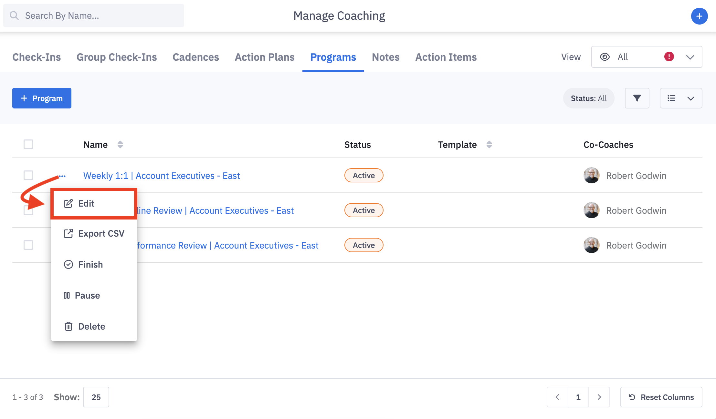Toggle the select-all header checkbox
Image resolution: width=716 pixels, height=419 pixels.
point(28,144)
